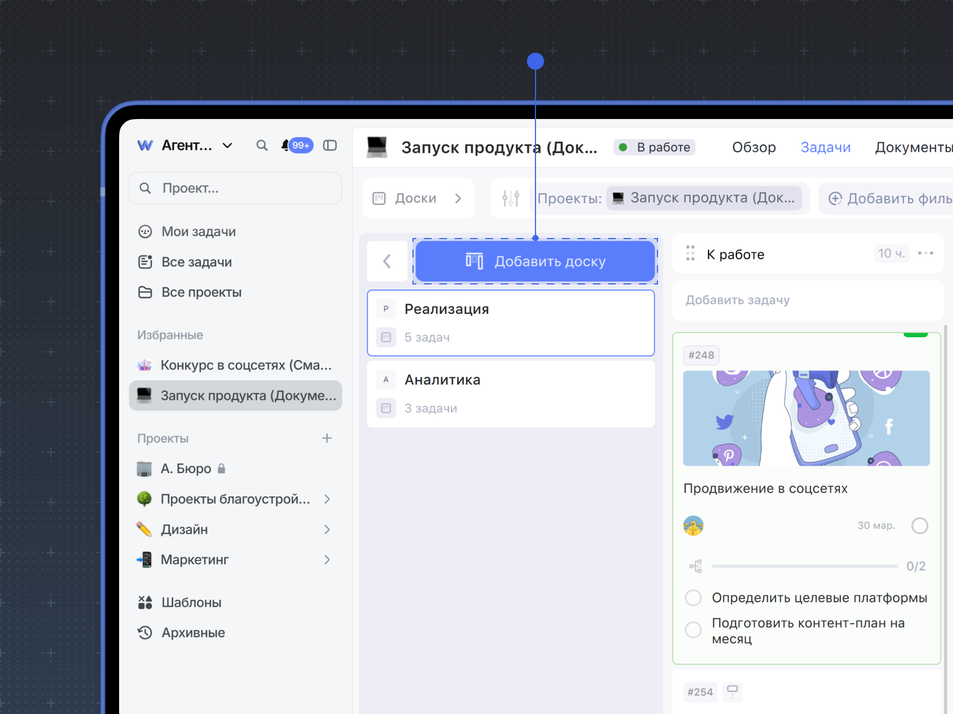Image resolution: width=953 pixels, height=714 pixels.
Task: Click the drag handle of К работе column
Action: coord(690,253)
